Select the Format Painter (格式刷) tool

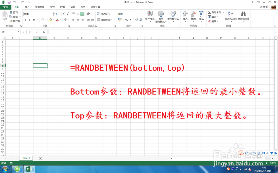[x=15, y=21]
